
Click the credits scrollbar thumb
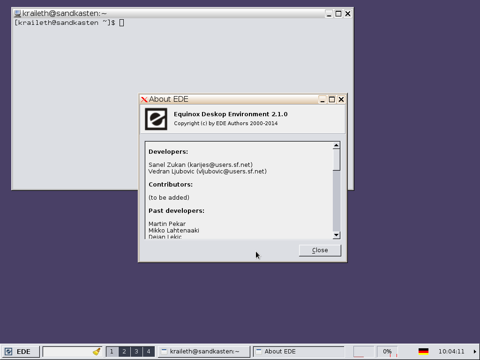click(x=336, y=160)
